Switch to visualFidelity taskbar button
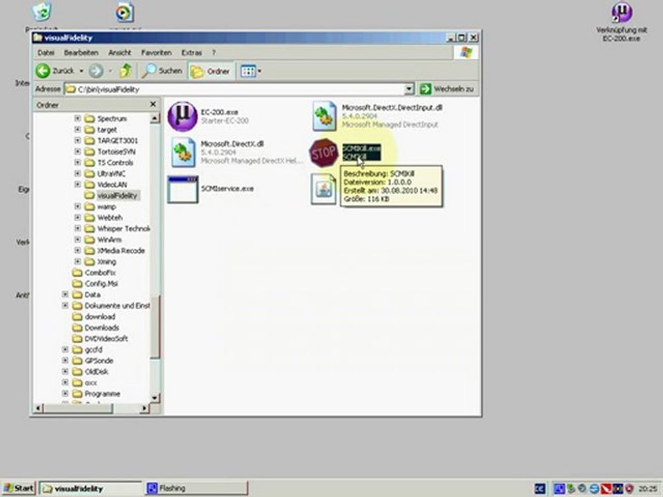This screenshot has height=497, width=663. [91, 488]
